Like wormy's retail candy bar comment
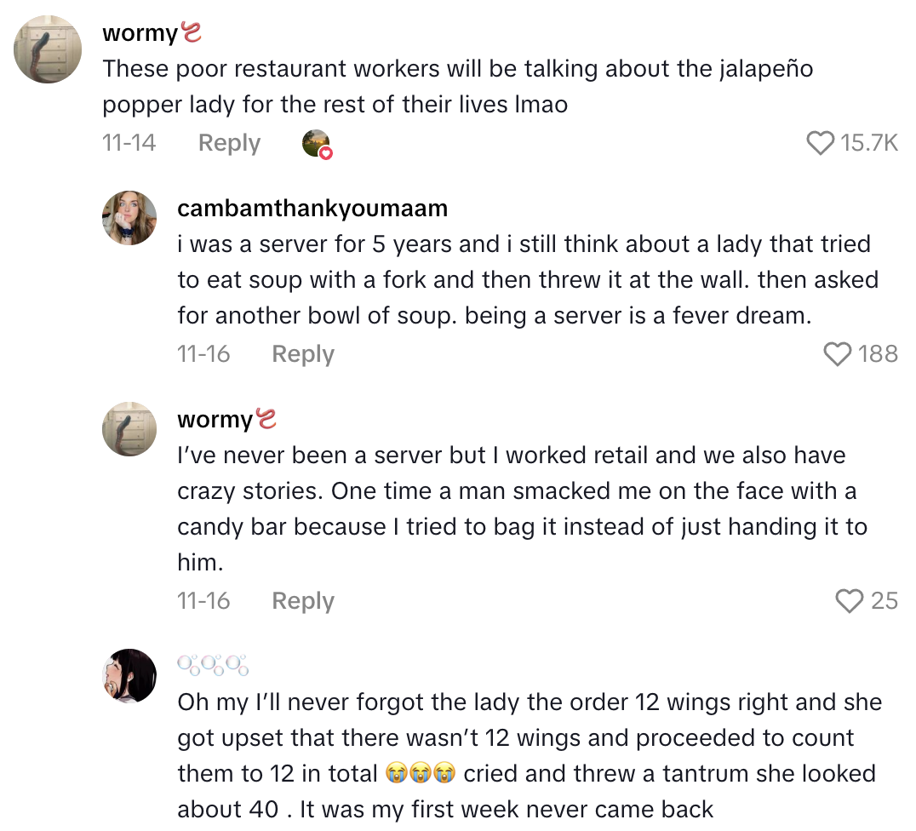 [x=848, y=601]
